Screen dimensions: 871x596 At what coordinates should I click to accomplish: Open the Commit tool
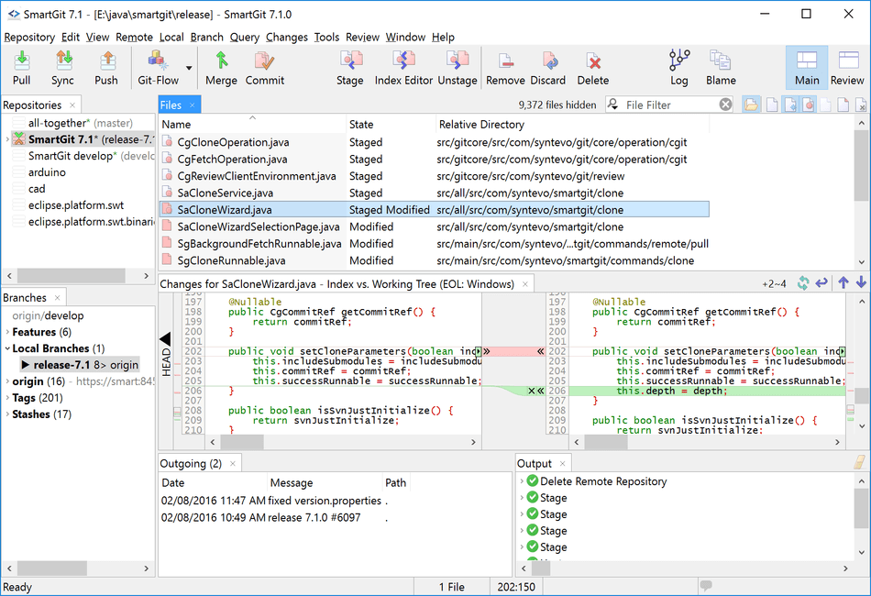[264, 68]
